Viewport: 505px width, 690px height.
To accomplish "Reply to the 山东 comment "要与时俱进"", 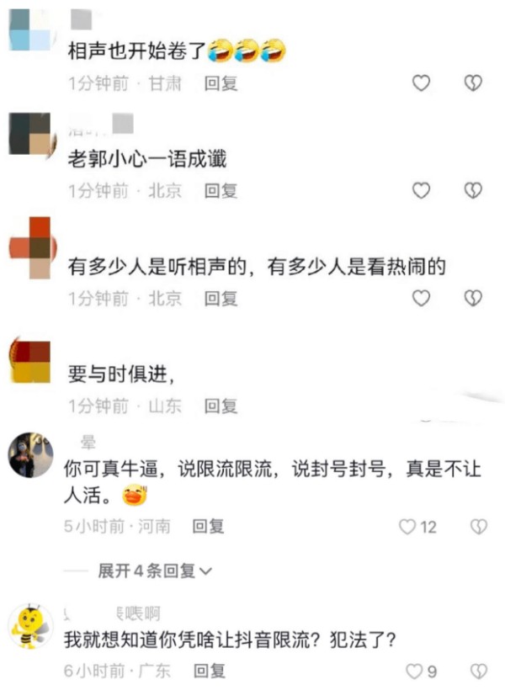I will (x=221, y=406).
